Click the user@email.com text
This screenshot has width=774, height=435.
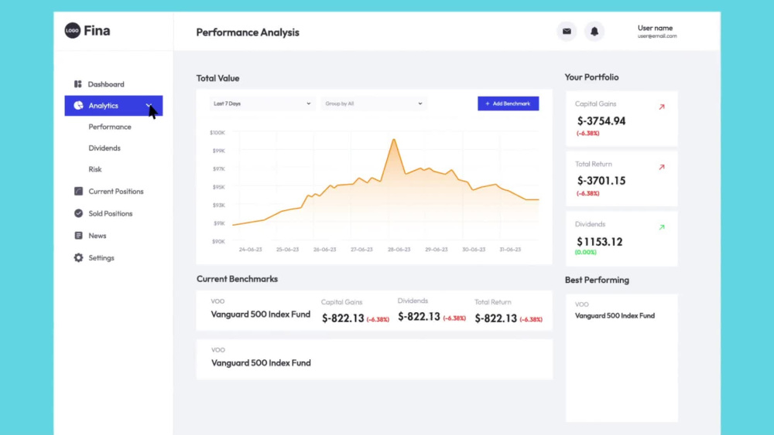pos(657,36)
